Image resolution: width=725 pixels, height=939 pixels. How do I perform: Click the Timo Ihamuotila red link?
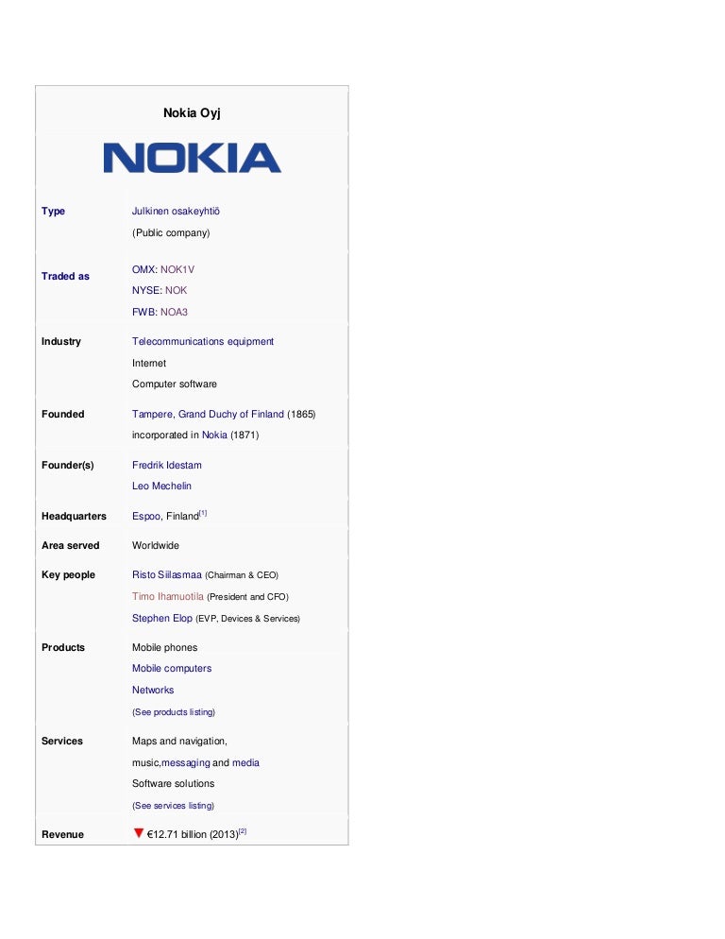coord(168,597)
